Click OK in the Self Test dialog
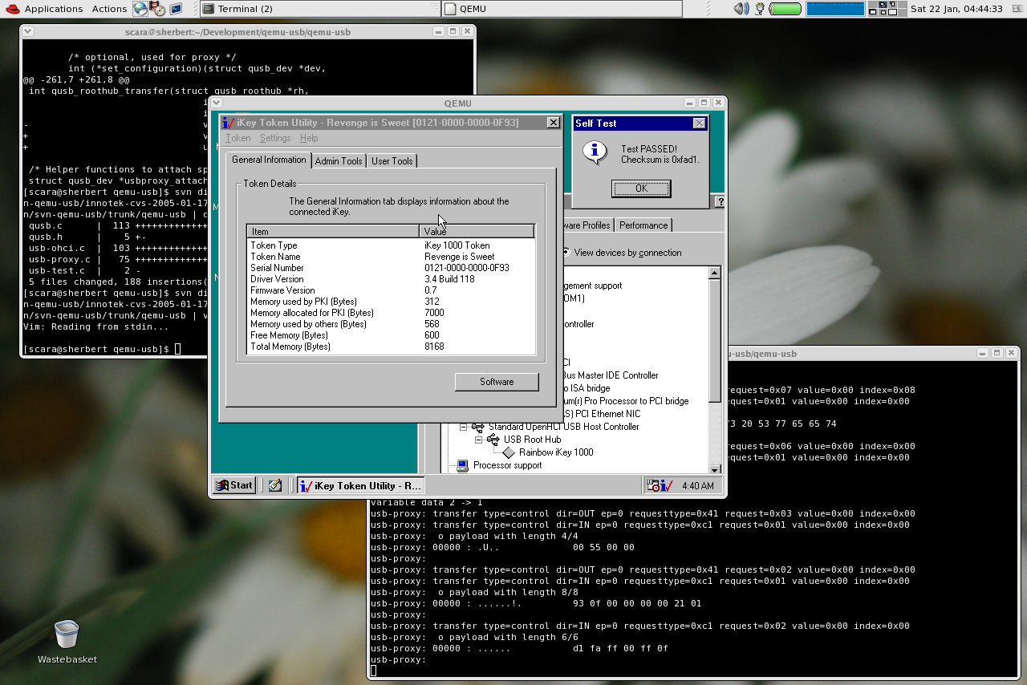Viewport: 1027px width, 685px height. (x=641, y=188)
